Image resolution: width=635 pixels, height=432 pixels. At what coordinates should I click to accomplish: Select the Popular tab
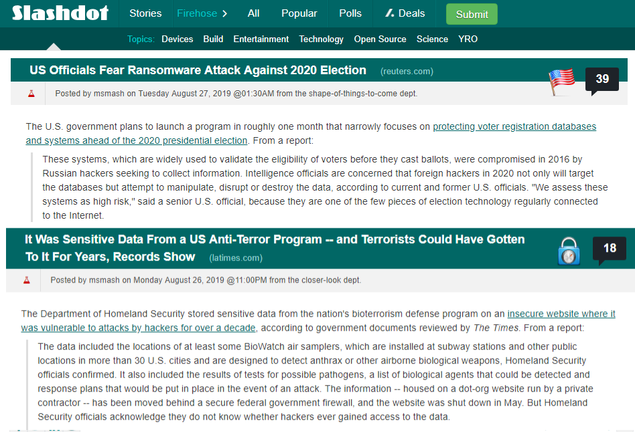pyautogui.click(x=299, y=13)
